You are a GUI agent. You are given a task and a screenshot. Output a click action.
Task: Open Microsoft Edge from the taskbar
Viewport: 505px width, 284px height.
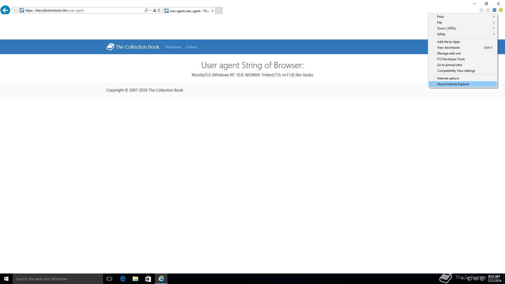[x=123, y=279]
